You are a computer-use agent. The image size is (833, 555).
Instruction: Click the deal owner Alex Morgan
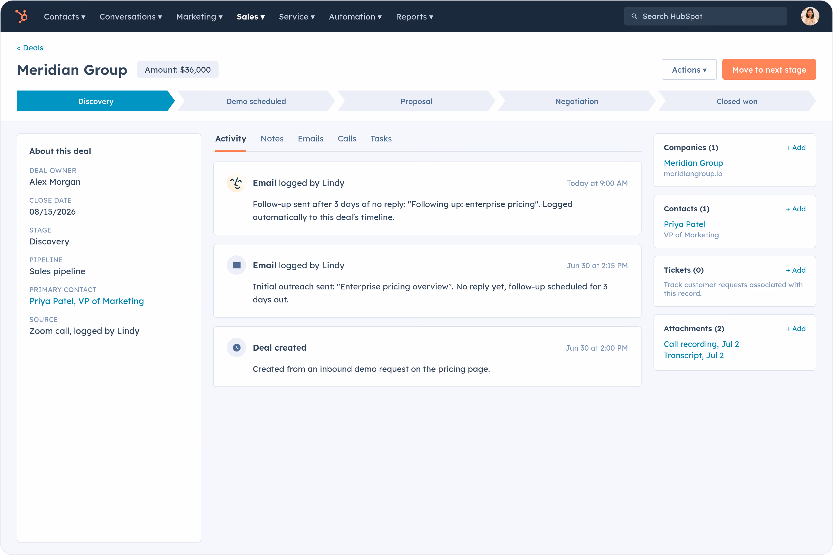(x=55, y=182)
